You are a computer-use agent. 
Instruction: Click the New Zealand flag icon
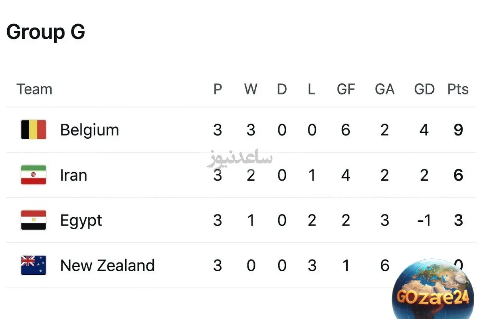[x=34, y=265]
